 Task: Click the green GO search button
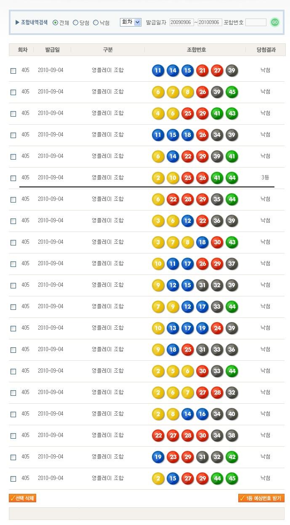(275, 22)
